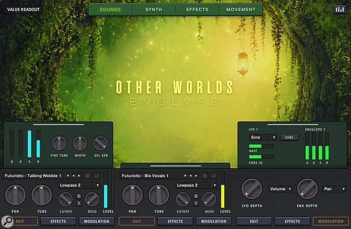
Task: Click the load-sample icon on Bio Vocals layer
Action: coord(204,176)
